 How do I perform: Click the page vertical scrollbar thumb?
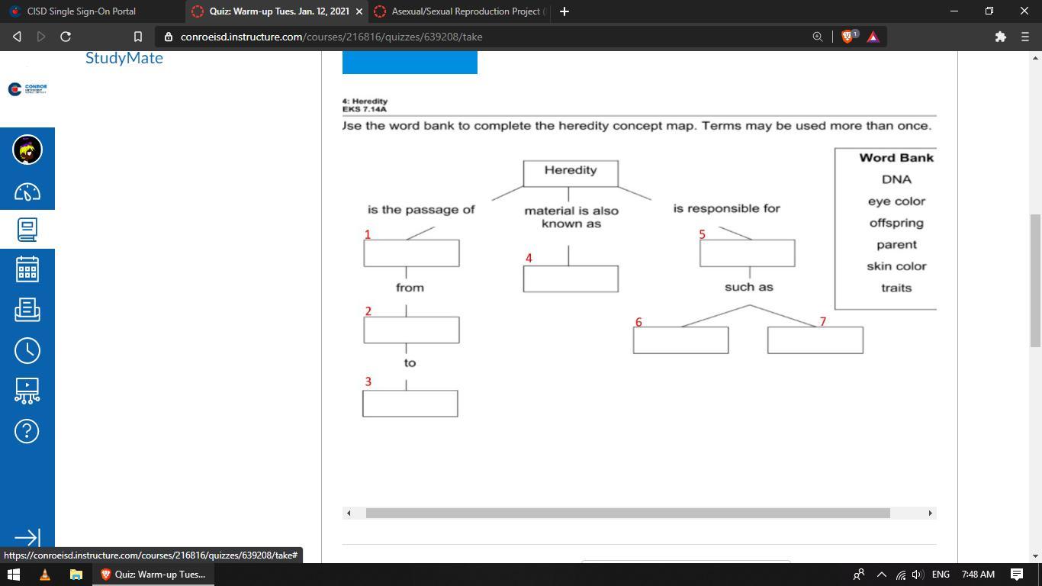pyautogui.click(x=1036, y=280)
